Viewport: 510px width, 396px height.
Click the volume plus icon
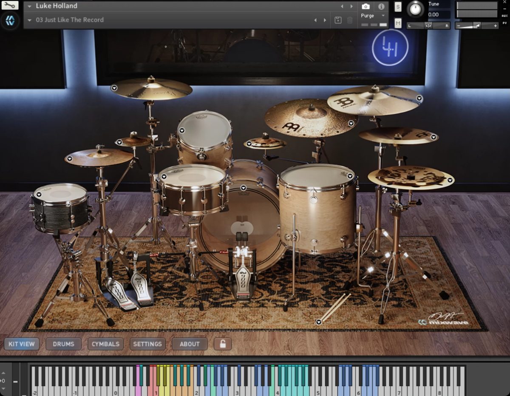pos(495,25)
